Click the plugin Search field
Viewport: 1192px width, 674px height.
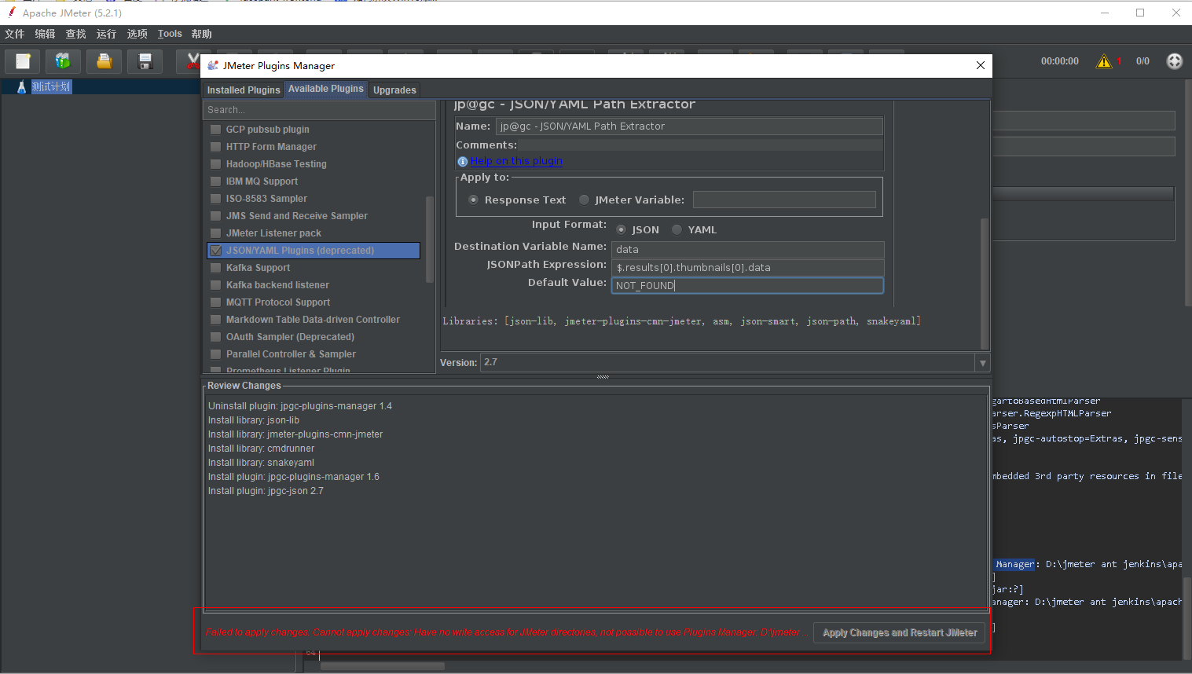click(319, 110)
